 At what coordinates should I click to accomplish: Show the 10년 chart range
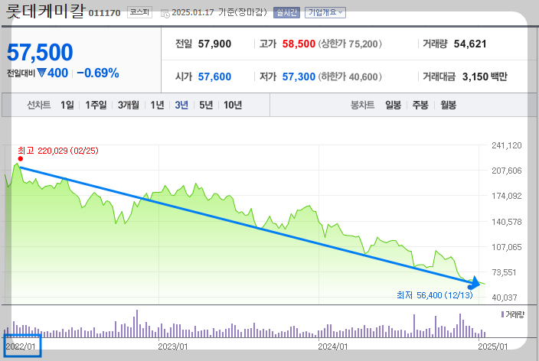point(233,105)
